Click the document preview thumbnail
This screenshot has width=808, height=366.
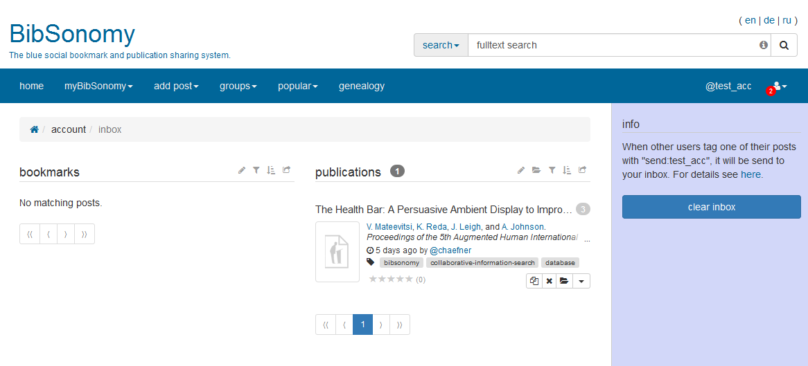(x=337, y=252)
